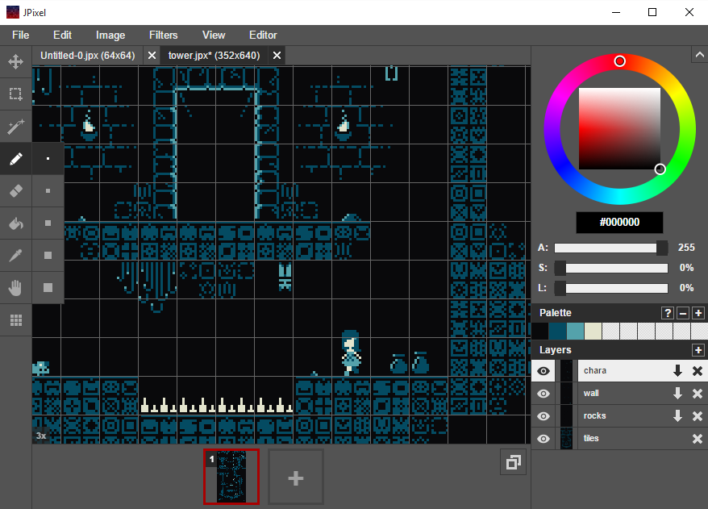This screenshot has height=509, width=708.
Task: Select the Eraser tool
Action: point(15,191)
